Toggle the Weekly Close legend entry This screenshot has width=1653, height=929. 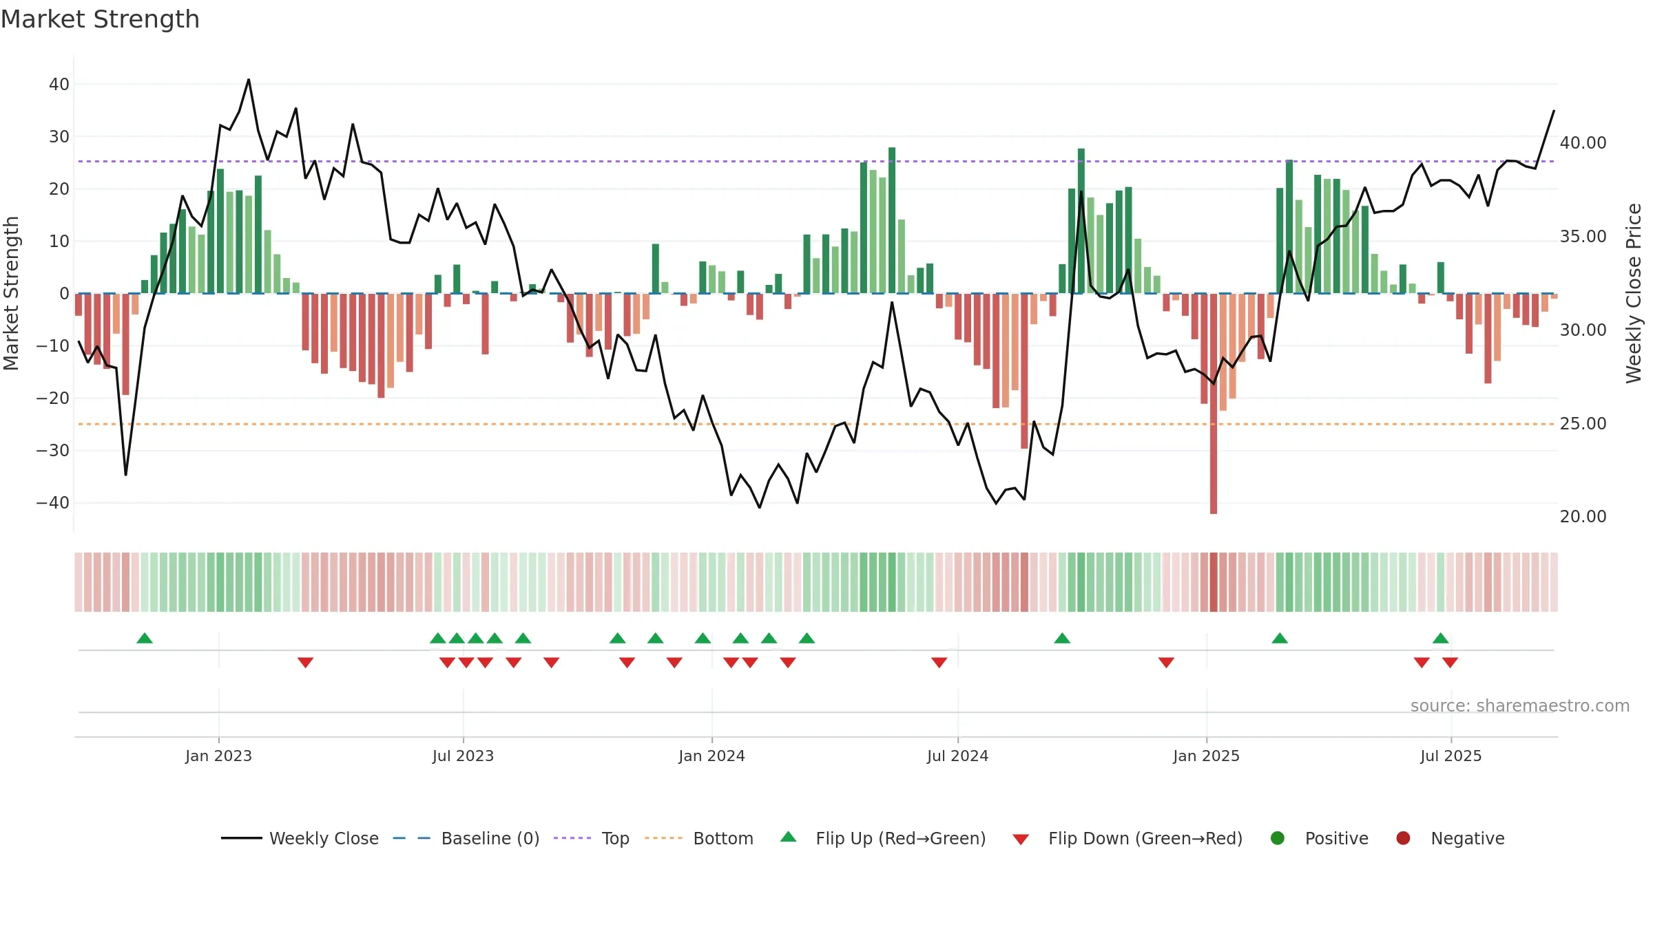(x=300, y=838)
